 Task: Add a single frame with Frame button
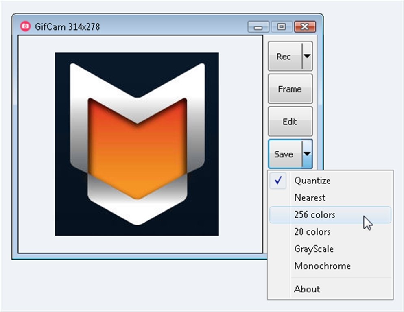290,89
